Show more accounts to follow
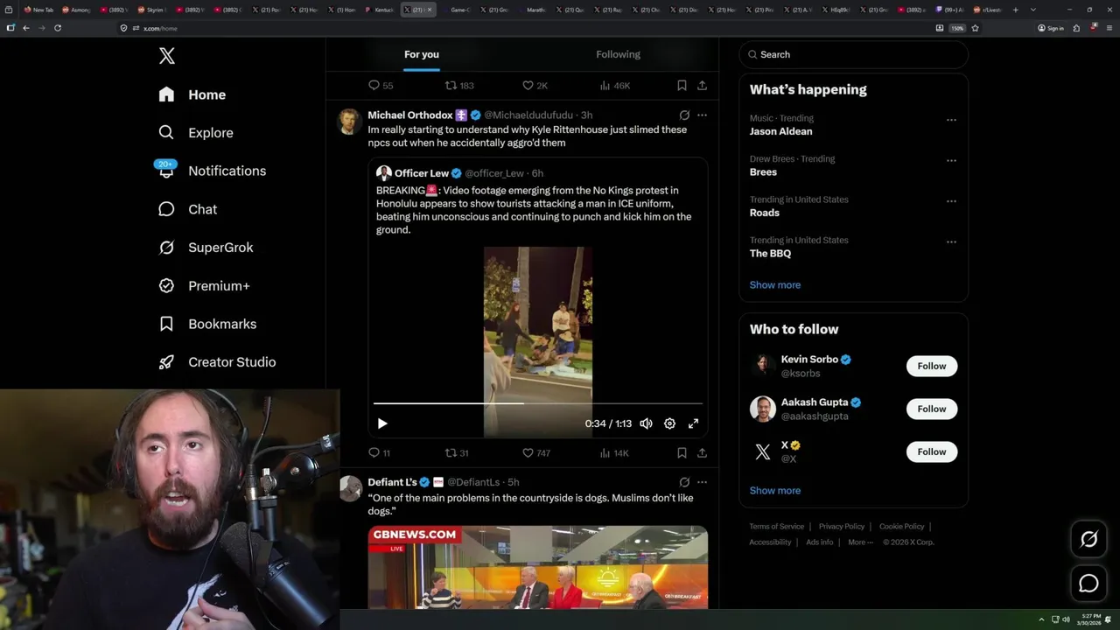Viewport: 1120px width, 630px height. pyautogui.click(x=775, y=490)
